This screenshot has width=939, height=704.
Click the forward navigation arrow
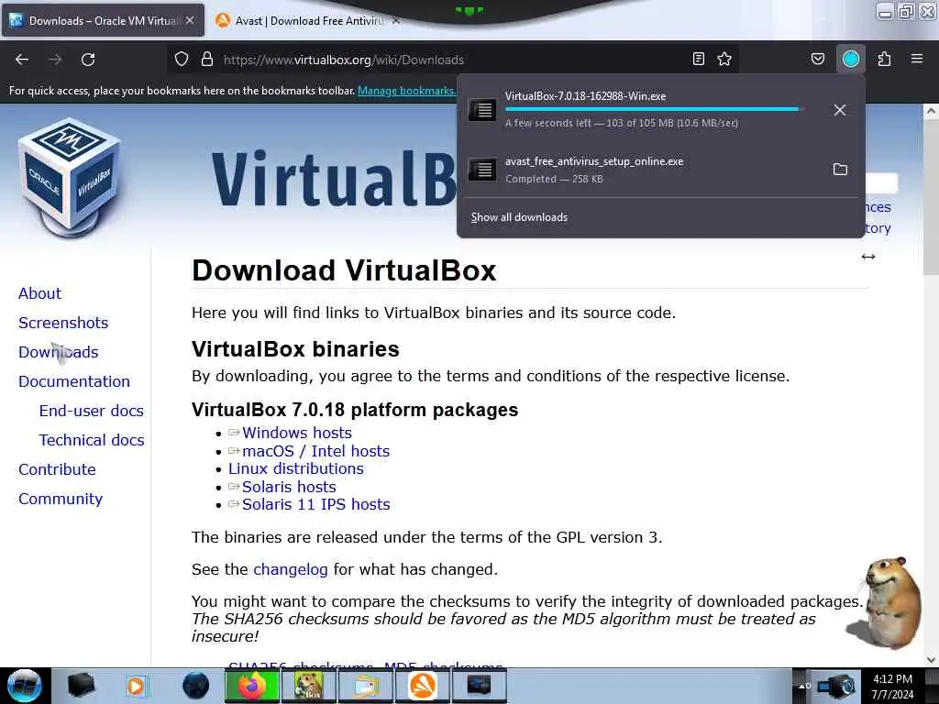click(x=55, y=60)
